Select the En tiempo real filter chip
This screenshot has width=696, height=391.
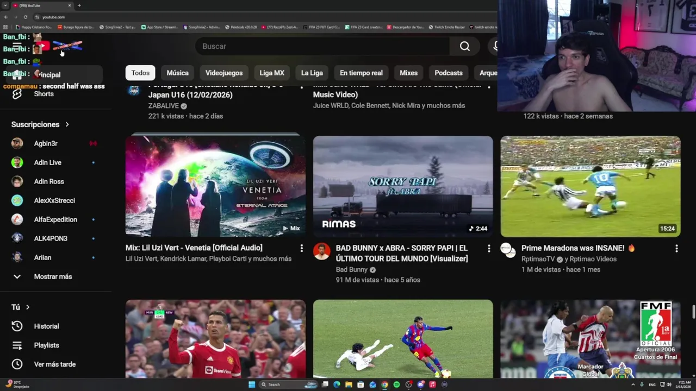[361, 73]
